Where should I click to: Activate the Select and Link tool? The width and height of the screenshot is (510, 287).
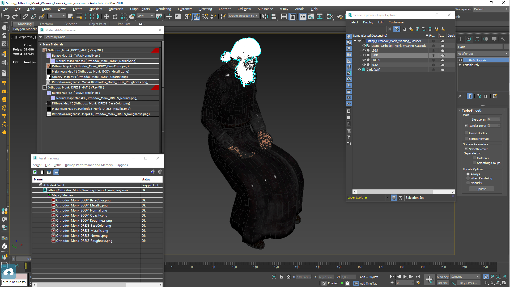25,16
